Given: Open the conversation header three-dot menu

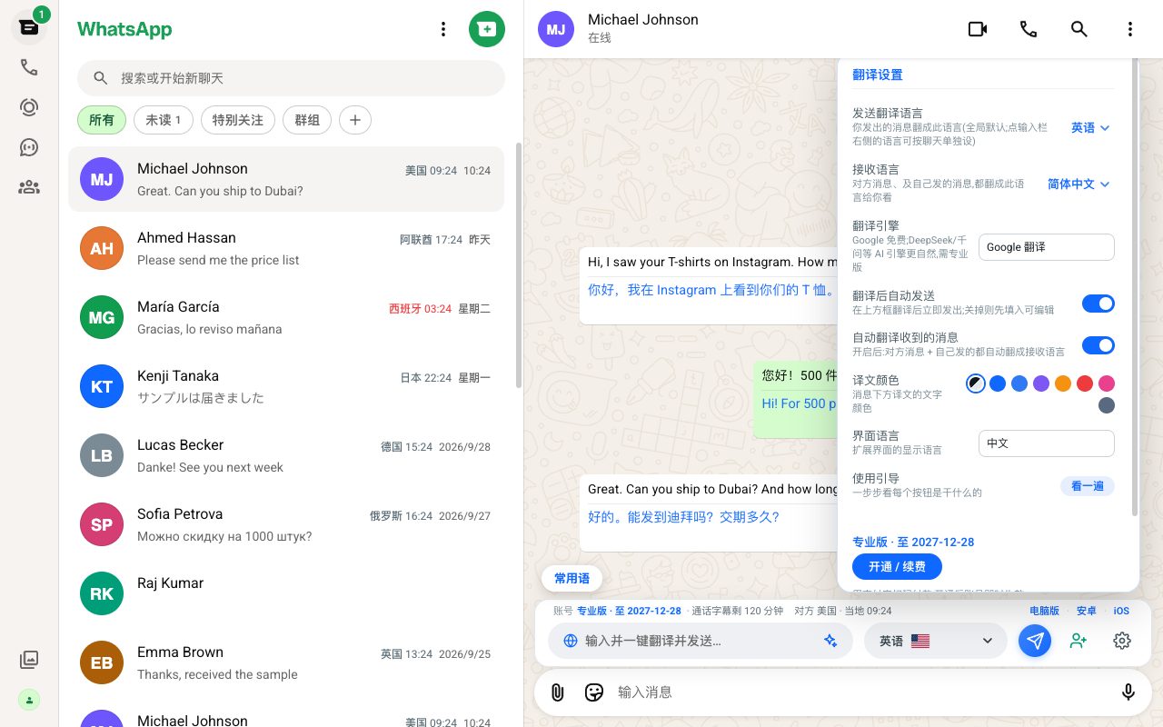Looking at the screenshot, I should point(1130,29).
